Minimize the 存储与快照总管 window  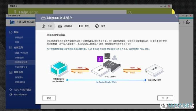click(x=183, y=16)
